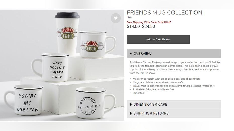The width and height of the screenshot is (234, 131).
Task: Click the You're My Lobster mug
Action: [24, 100]
